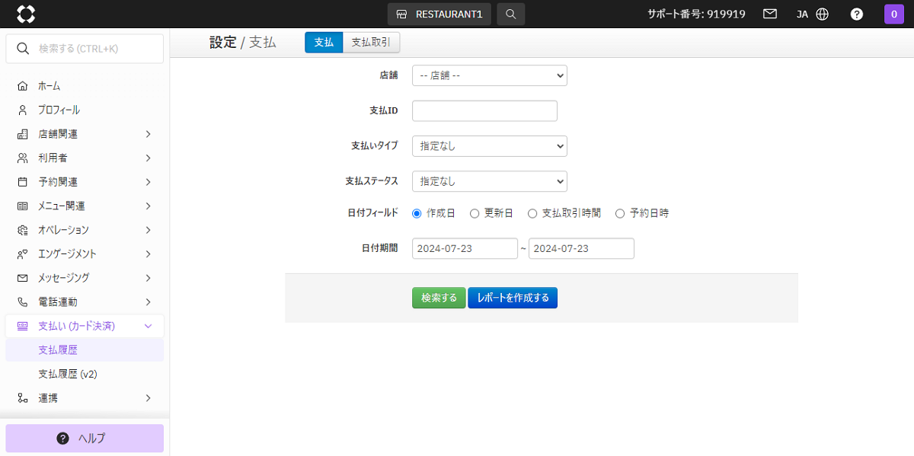Click the menu book icon next to メニュー関連
Viewport: 914px width, 456px height.
[x=22, y=206]
